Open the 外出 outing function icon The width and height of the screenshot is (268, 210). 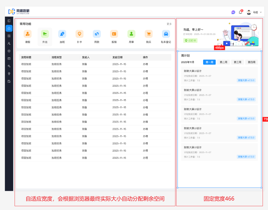(45, 34)
